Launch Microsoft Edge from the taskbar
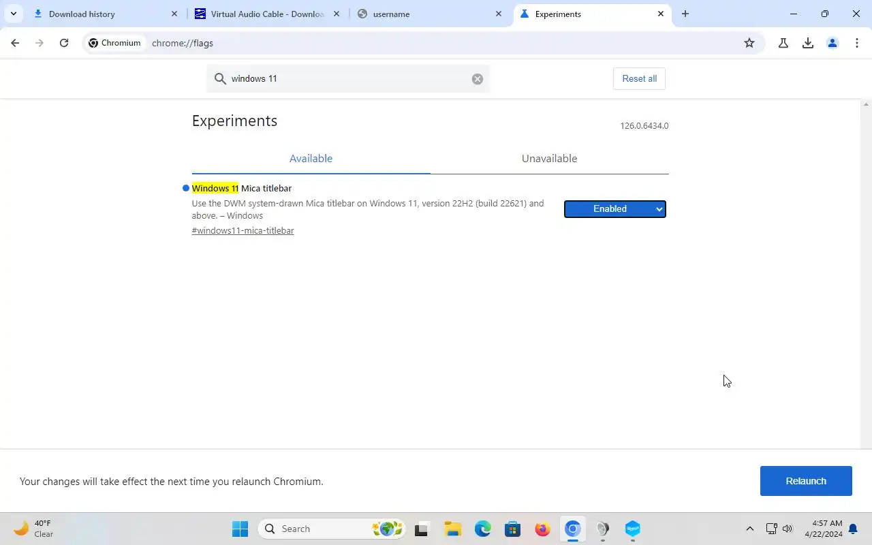 pos(482,529)
